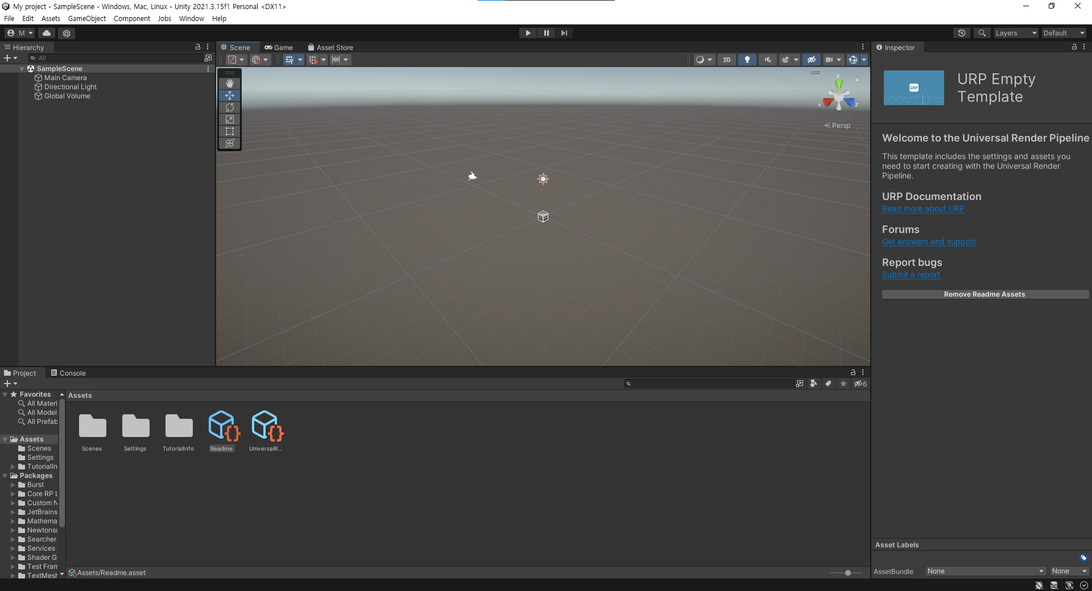The image size is (1092, 591).
Task: Switch to the Asset Store tab
Action: coord(330,47)
